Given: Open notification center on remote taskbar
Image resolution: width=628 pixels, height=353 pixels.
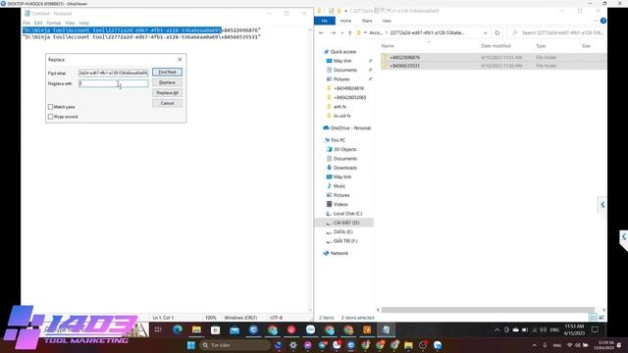Looking at the screenshot, I should click(596, 329).
